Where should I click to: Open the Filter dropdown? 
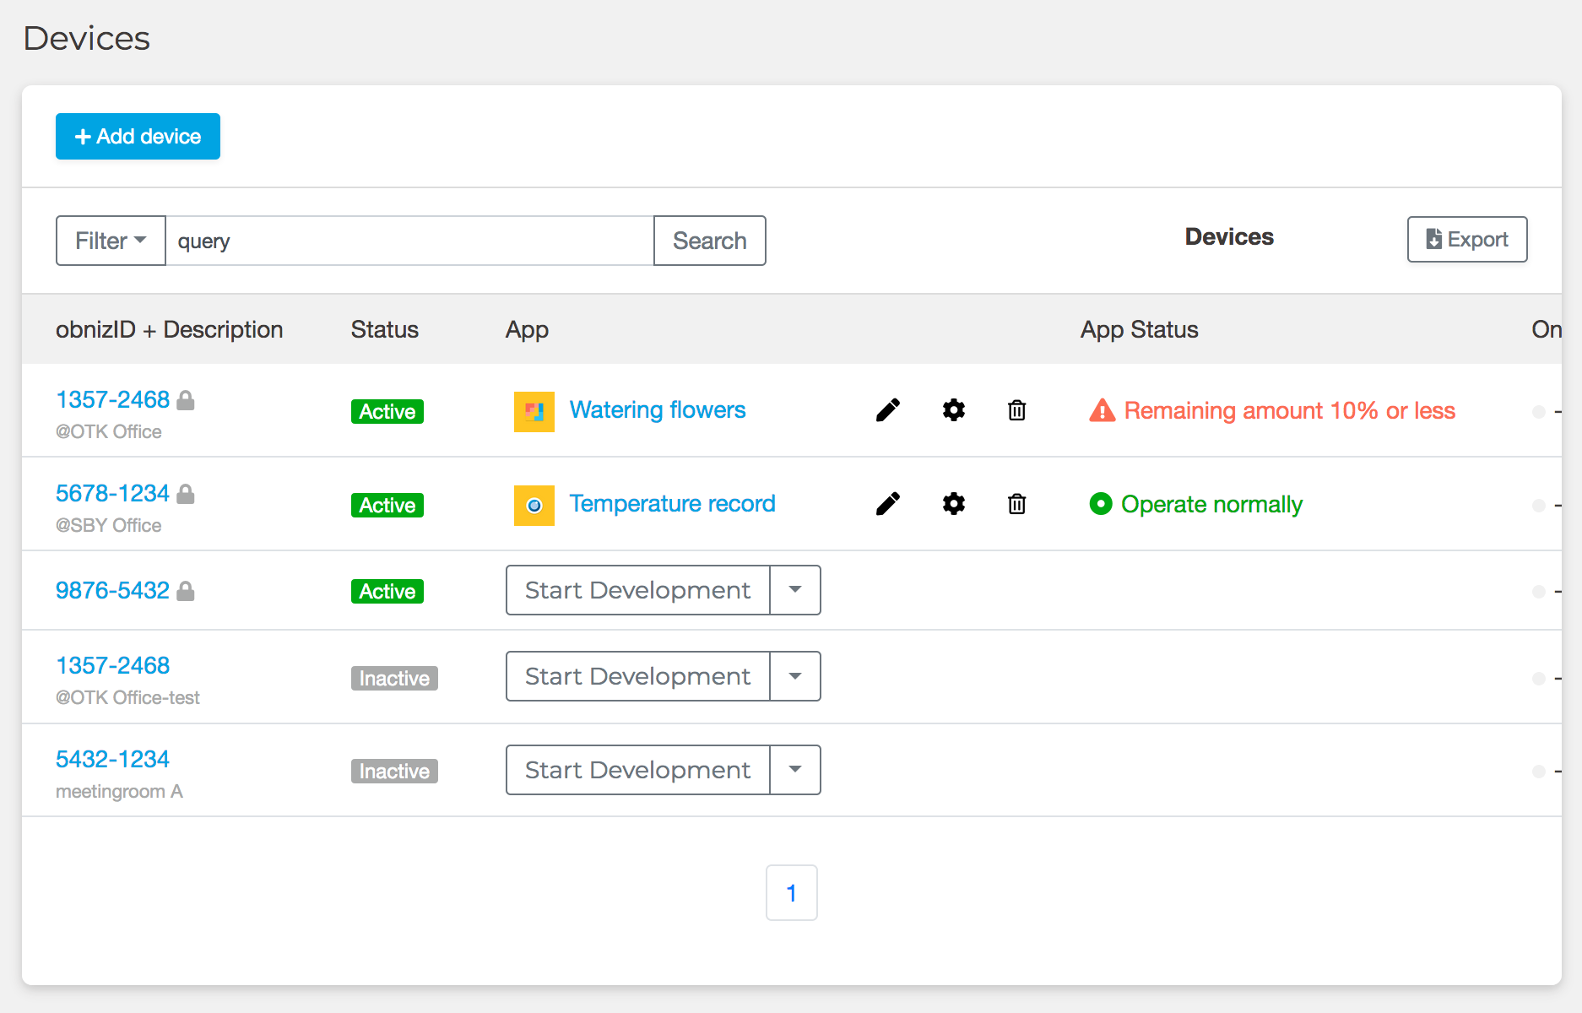coord(111,241)
